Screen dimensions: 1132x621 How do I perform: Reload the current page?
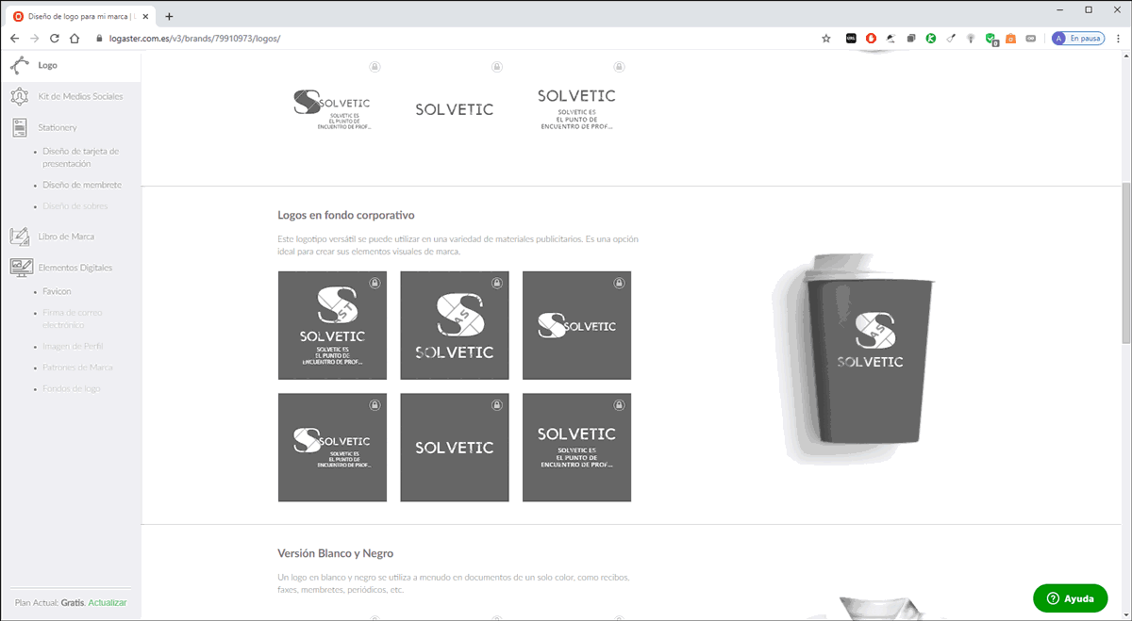[x=54, y=39]
